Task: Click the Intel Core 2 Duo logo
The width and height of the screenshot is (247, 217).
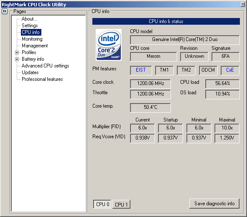Action: point(109,45)
